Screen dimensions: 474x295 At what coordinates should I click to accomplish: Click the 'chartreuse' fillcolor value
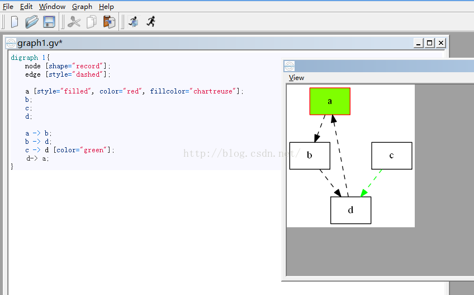213,91
